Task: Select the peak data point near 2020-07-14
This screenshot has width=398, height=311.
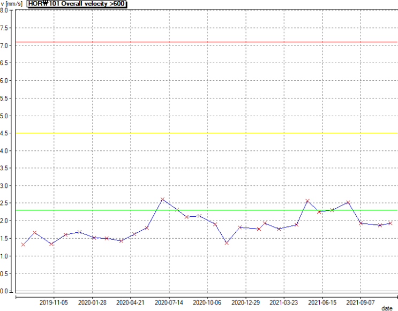Action: tap(162, 199)
